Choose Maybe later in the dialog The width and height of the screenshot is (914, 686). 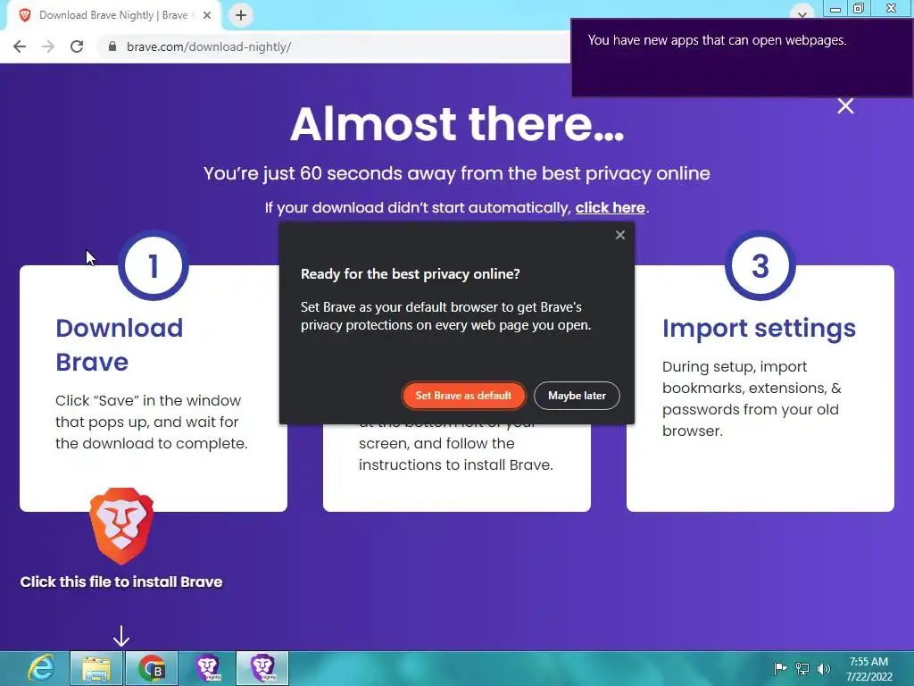[x=577, y=396]
